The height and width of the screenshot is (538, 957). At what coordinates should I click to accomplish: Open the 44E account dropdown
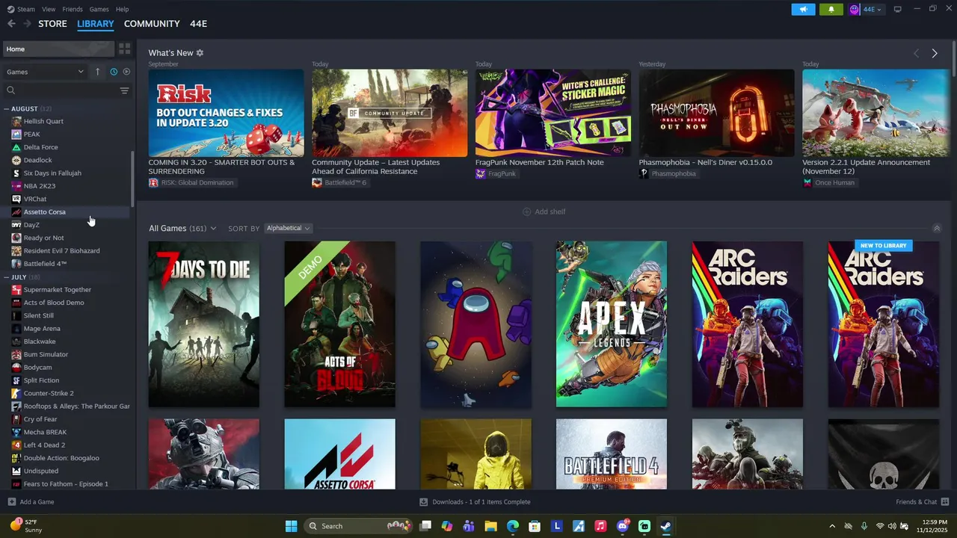coord(867,9)
